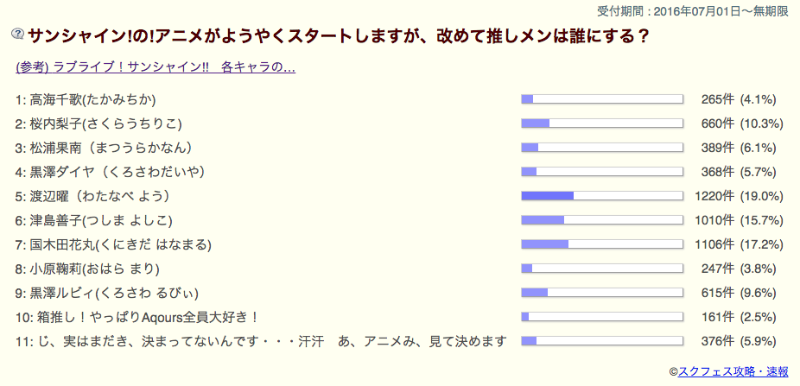
Task: Click the question mark icon beside the poll title
Action: tap(17, 36)
